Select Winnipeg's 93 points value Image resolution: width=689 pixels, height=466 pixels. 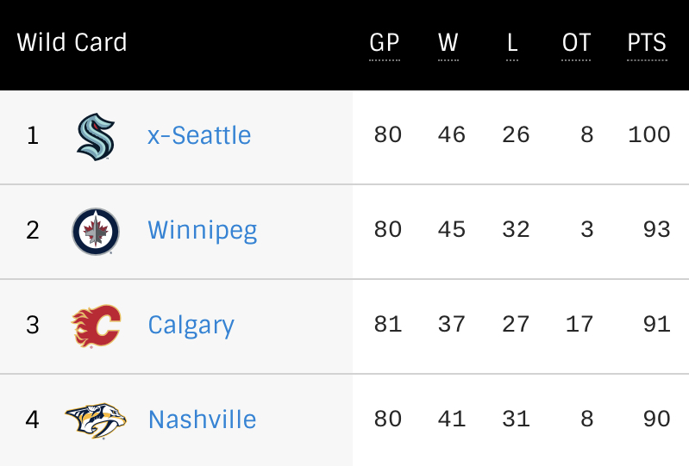click(x=657, y=229)
